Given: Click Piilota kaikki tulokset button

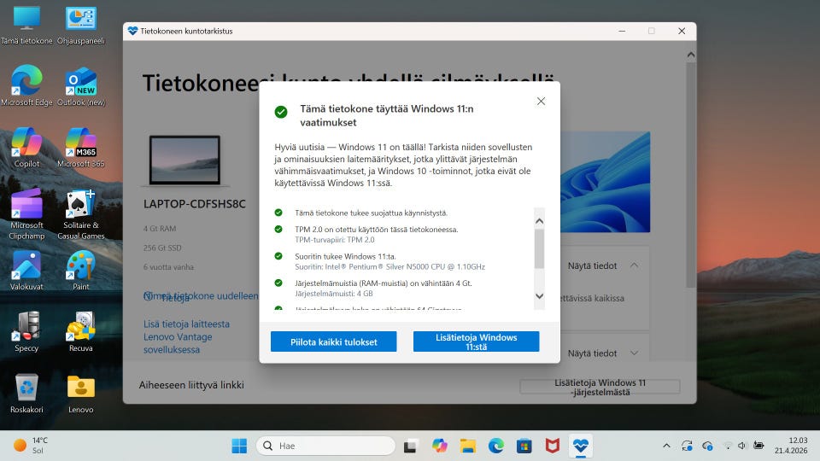Looking at the screenshot, I should (334, 341).
